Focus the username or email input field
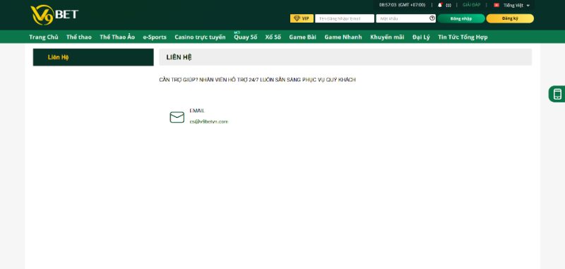Viewport: 565px width, 269px height. 345,18
